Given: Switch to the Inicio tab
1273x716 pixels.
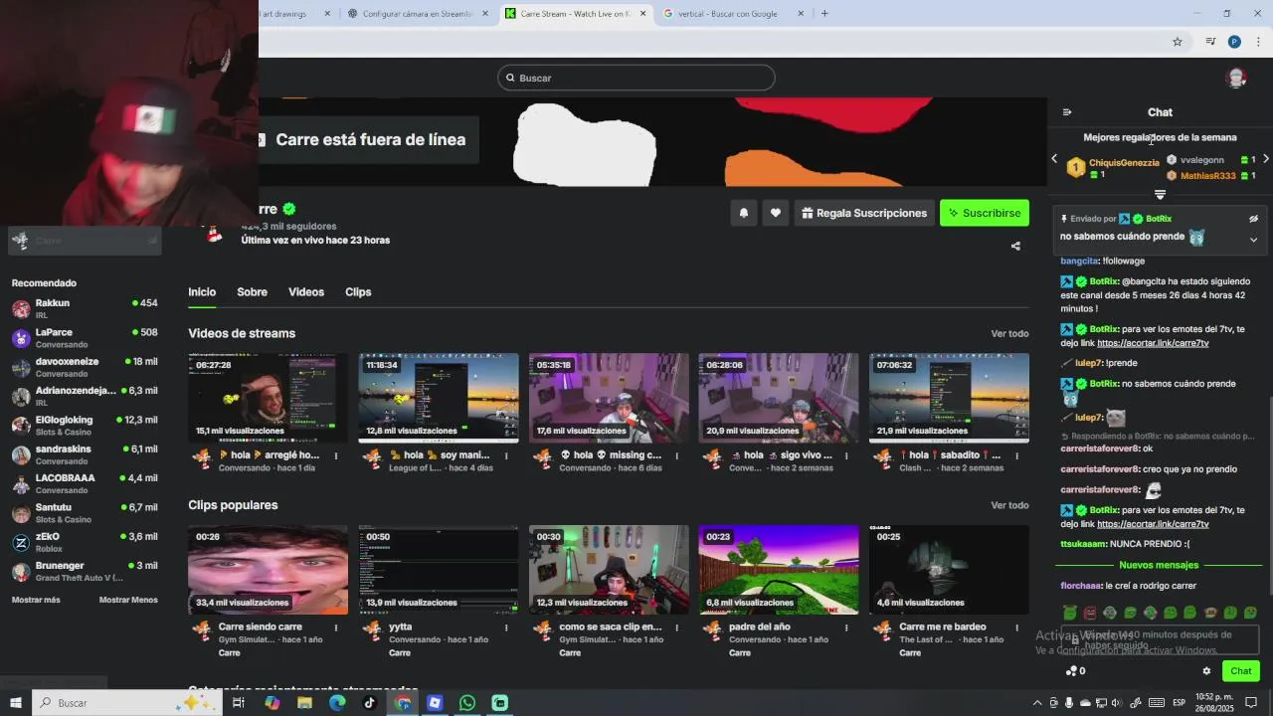Looking at the screenshot, I should [x=202, y=292].
